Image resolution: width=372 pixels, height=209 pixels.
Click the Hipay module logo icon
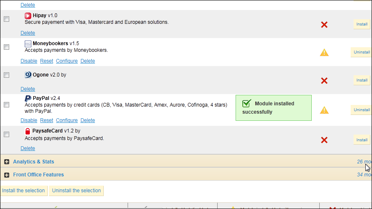(x=28, y=15)
